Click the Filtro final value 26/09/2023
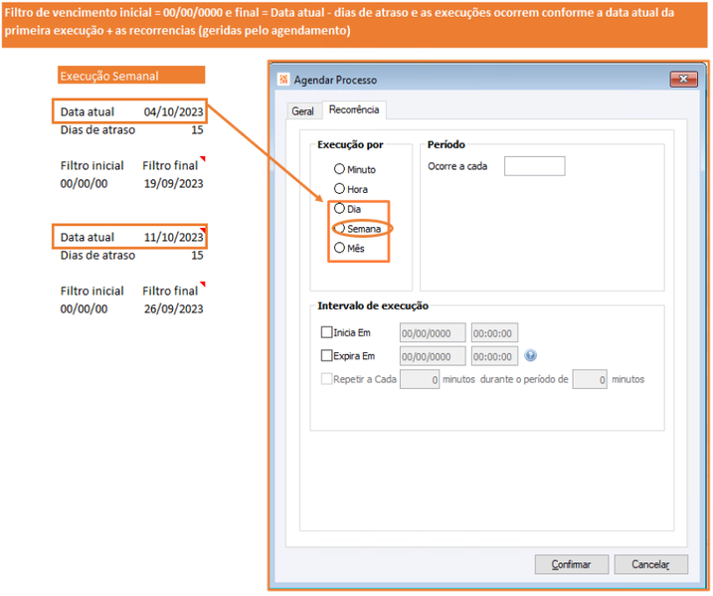Screen dimensions: 713x596 pos(173,309)
